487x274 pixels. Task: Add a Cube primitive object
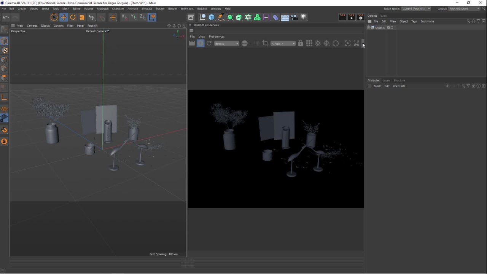point(212,17)
